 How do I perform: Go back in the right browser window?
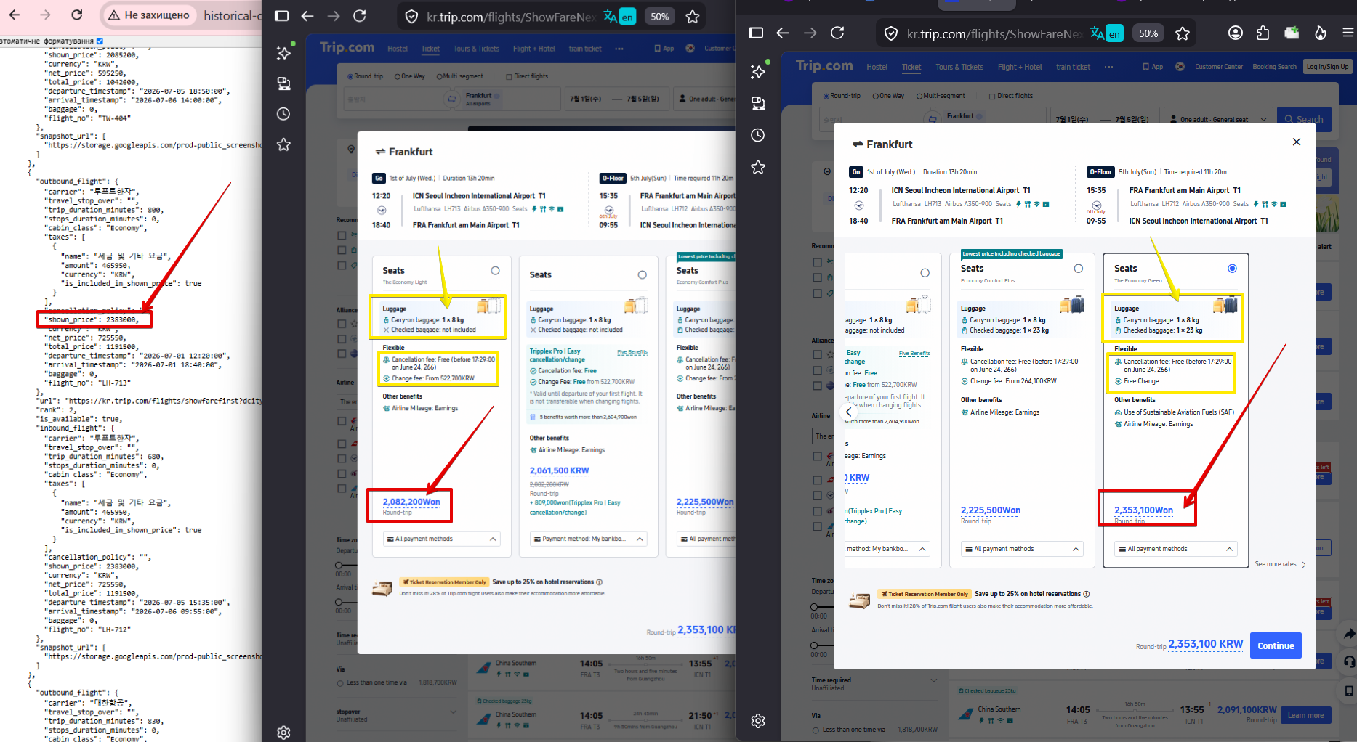[783, 33]
